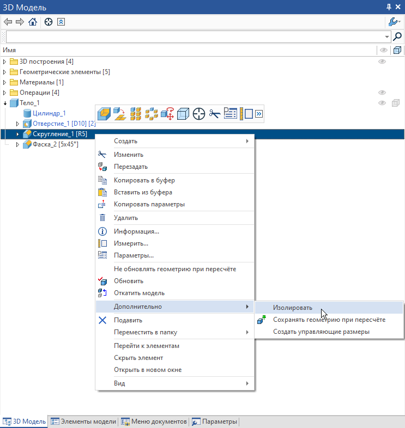Click the target circle icon in the floating toolbar

(199, 113)
